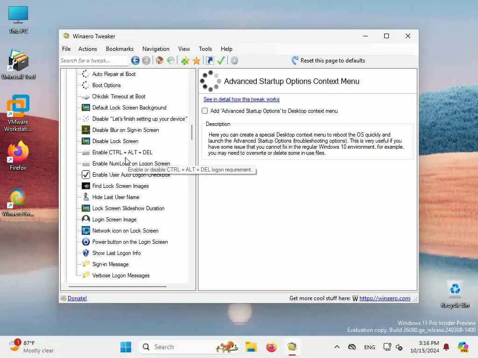Click Winaero Tweaker taskbar icon
The width and height of the screenshot is (478, 358).
(292, 347)
